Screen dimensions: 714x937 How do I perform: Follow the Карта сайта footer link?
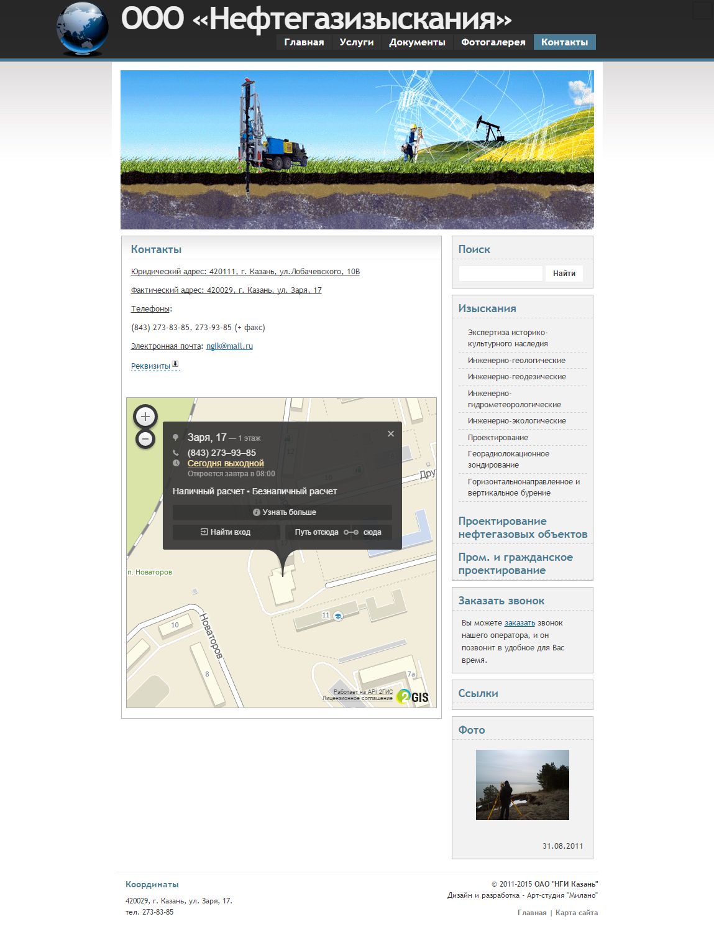pyautogui.click(x=576, y=913)
